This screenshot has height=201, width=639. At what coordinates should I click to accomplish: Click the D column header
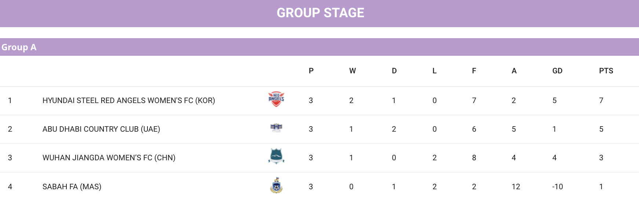pos(394,71)
